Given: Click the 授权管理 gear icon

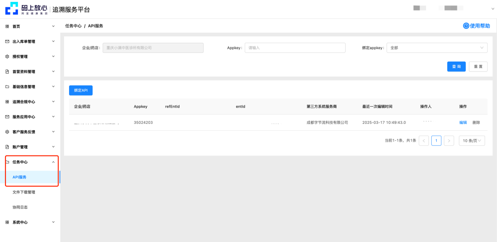Looking at the screenshot, I should (7, 57).
